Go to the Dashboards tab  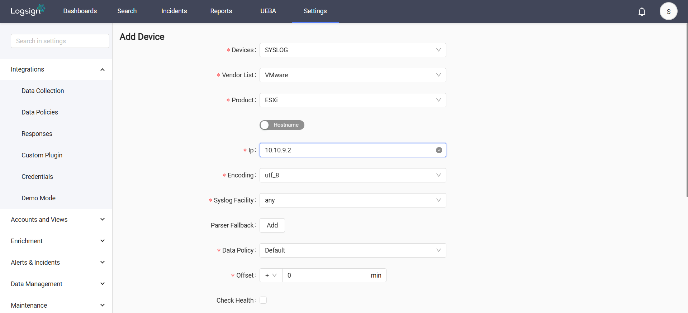click(80, 11)
